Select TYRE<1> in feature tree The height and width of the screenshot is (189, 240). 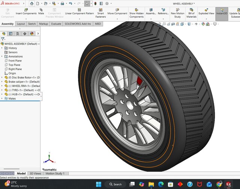click(22, 90)
